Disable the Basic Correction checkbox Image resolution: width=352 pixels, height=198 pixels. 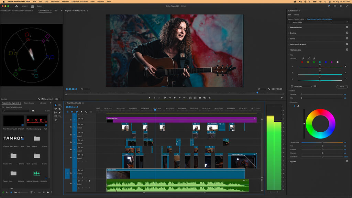[x=347, y=27]
